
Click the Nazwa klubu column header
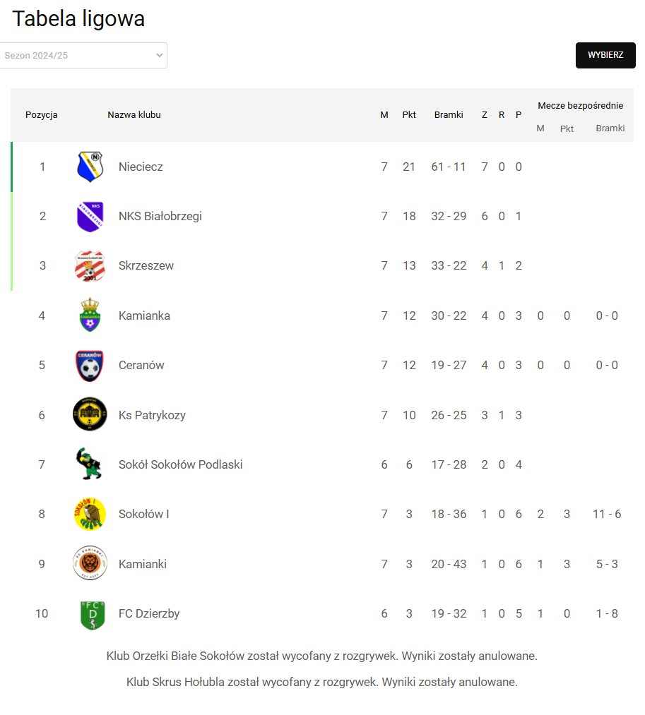tap(134, 115)
